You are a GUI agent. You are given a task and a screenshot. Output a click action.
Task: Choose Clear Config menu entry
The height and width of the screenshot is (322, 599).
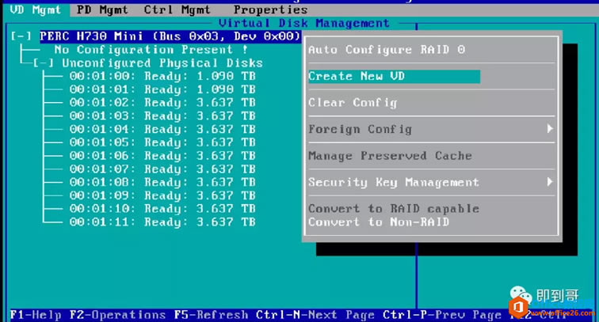pyautogui.click(x=353, y=103)
